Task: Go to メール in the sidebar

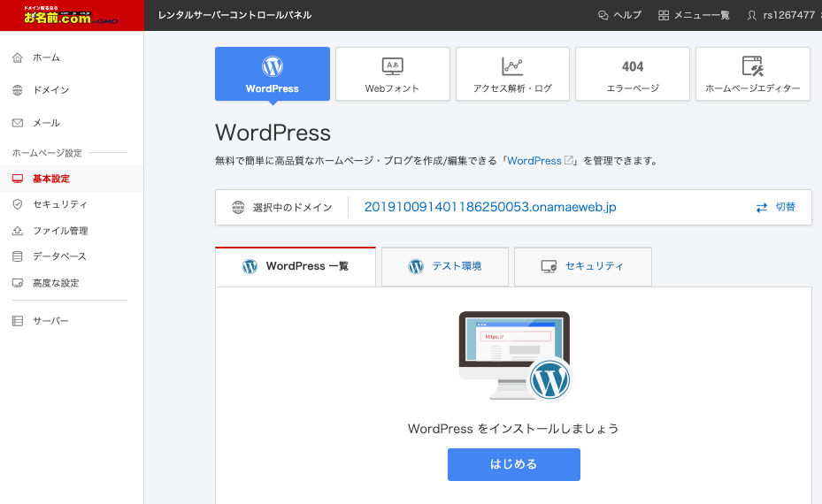Action: (46, 123)
